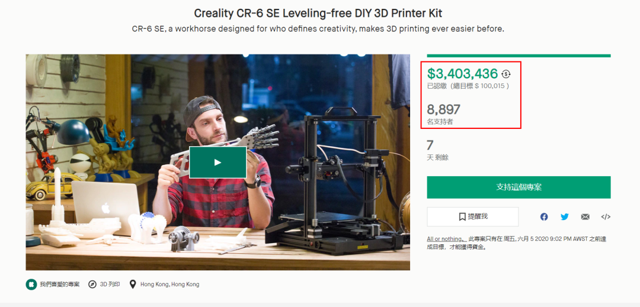The width and height of the screenshot is (640, 307).
Task: Click the 7 天剩餘 days remaining counter
Action: pyautogui.click(x=437, y=150)
